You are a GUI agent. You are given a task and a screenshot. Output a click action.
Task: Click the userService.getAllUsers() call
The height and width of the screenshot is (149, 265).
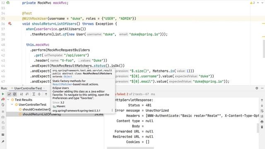[60, 29]
